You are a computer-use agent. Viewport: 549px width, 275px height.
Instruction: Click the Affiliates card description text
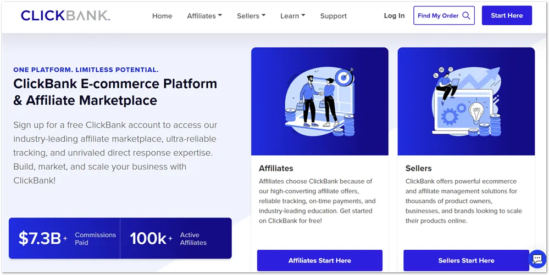pos(317,201)
